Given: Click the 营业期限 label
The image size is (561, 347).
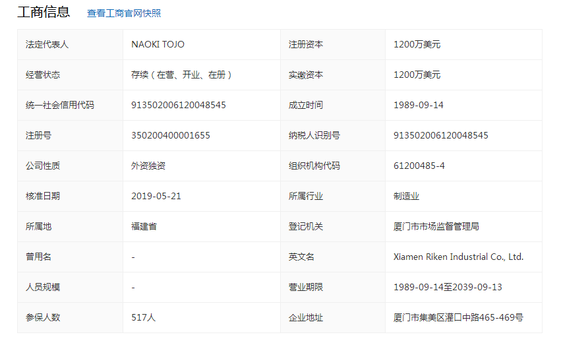Looking at the screenshot, I should pyautogui.click(x=306, y=287).
